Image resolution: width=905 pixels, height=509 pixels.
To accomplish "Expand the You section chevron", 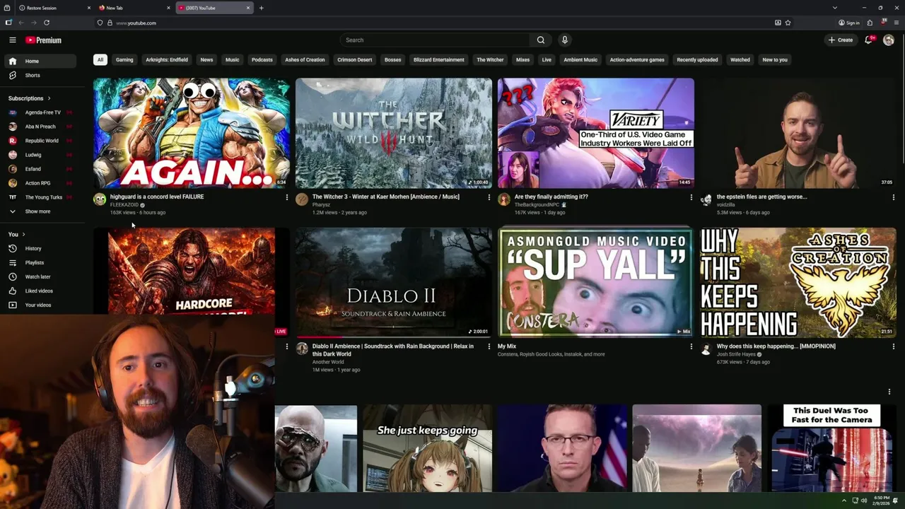I will coord(23,234).
